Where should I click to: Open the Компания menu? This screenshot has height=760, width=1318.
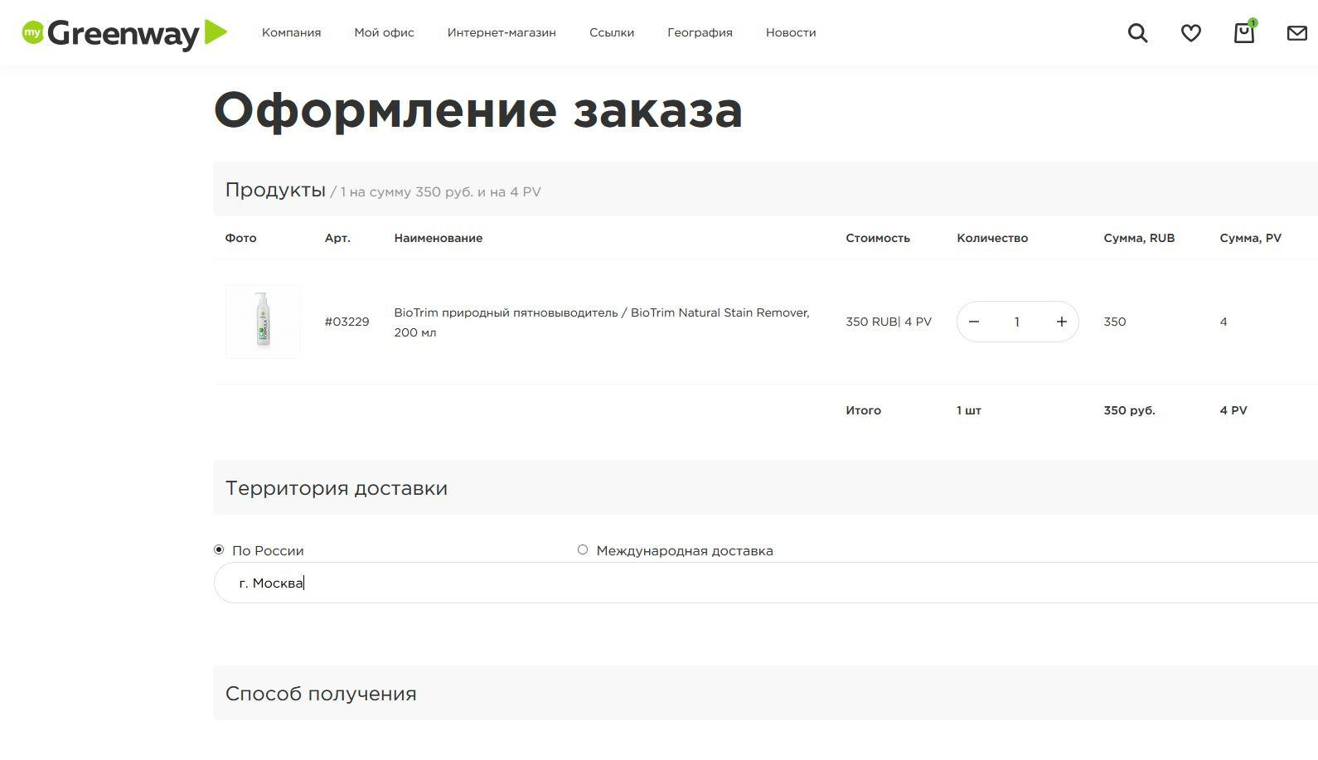tap(291, 32)
